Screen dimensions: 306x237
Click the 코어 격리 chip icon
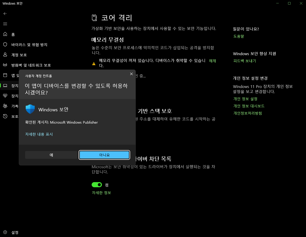[94, 18]
